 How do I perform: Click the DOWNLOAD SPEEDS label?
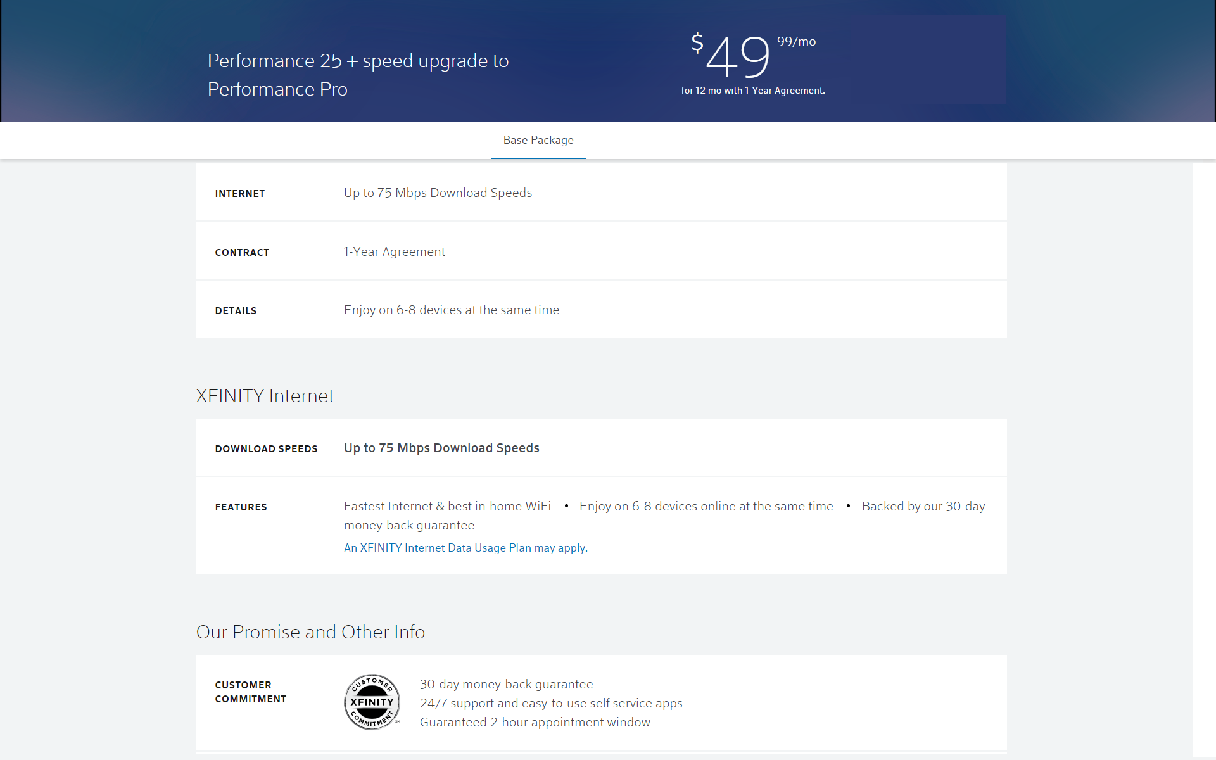click(x=266, y=449)
